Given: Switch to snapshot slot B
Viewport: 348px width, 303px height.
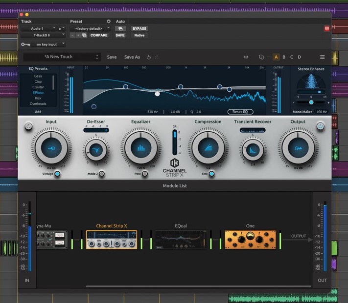Looking at the screenshot, I should (x=284, y=57).
